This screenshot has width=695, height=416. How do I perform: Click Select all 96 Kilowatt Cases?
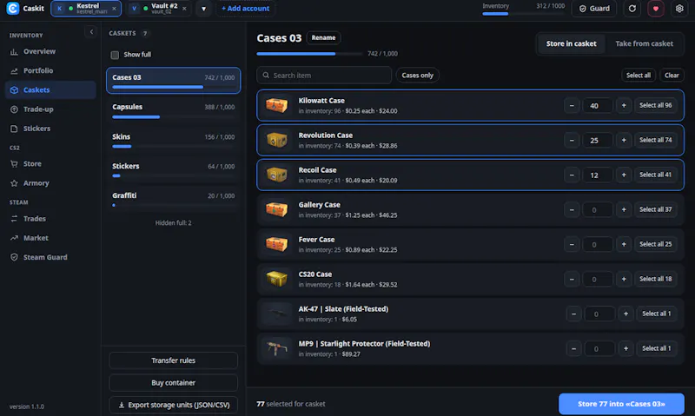click(655, 105)
